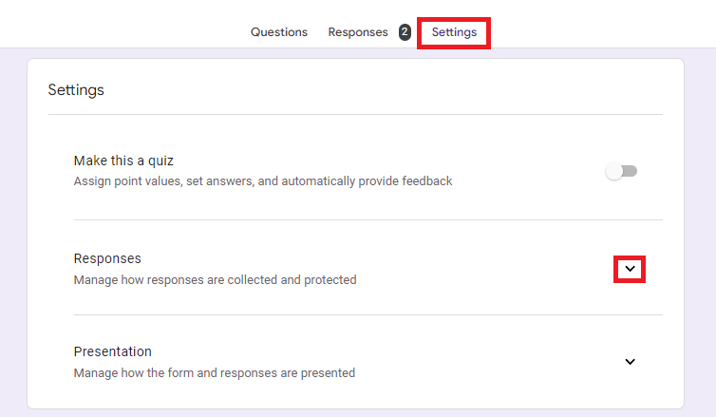Screen dimensions: 716x417
Task: Click the Manage how responses are collected text
Action: 215,279
